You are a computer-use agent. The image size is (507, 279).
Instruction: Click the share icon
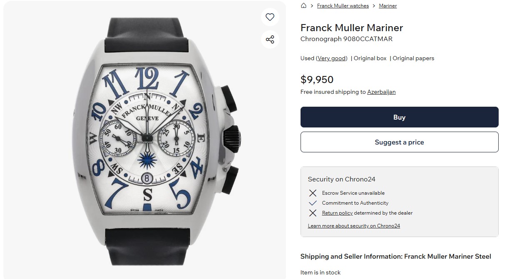[x=270, y=39]
